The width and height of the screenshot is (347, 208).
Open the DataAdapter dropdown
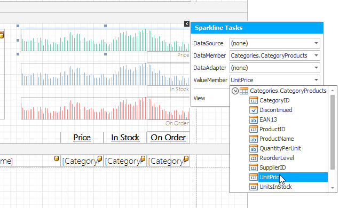(316, 68)
